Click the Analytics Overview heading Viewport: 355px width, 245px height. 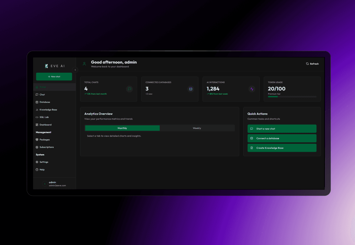click(x=98, y=114)
